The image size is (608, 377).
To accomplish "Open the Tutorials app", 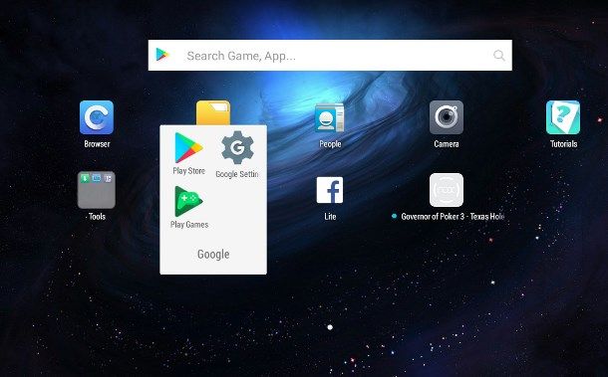I will [563, 117].
